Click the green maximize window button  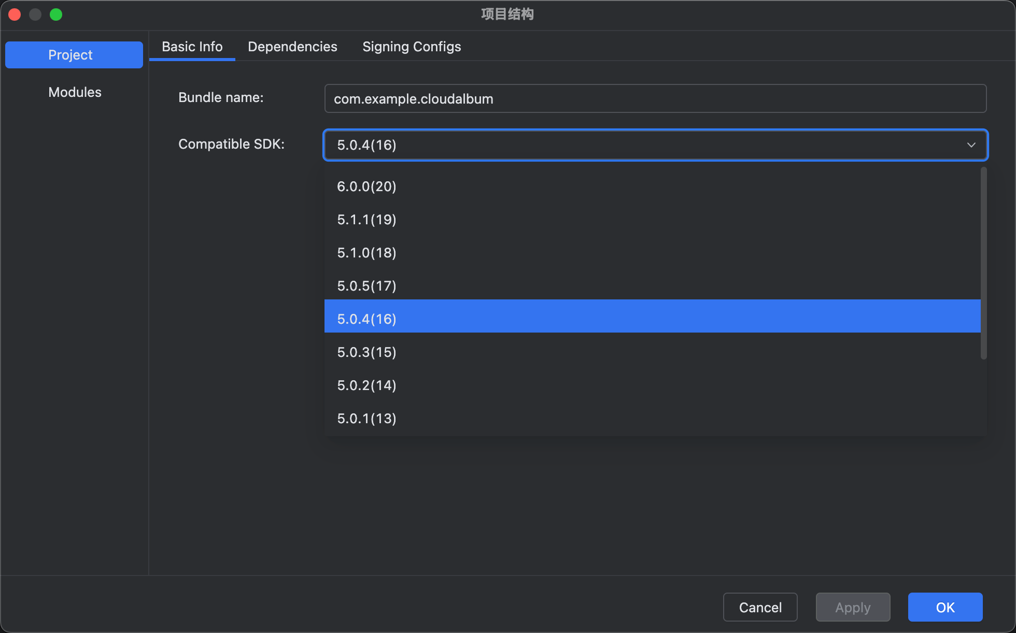point(56,15)
